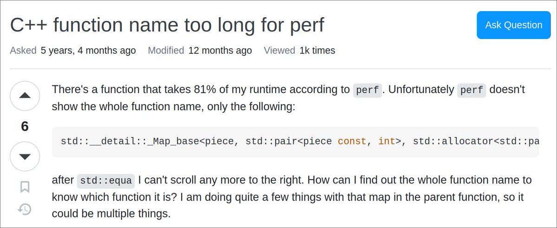
Task: Click the "int" keyword in the code block
Action: (x=386, y=141)
